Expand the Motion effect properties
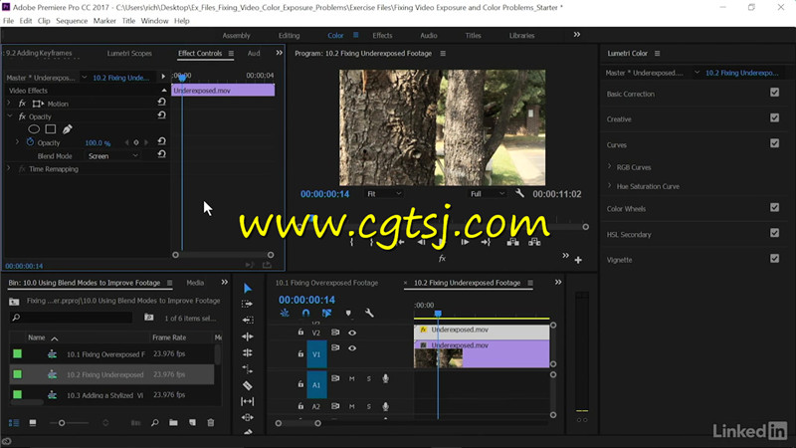The width and height of the screenshot is (796, 448). point(9,104)
